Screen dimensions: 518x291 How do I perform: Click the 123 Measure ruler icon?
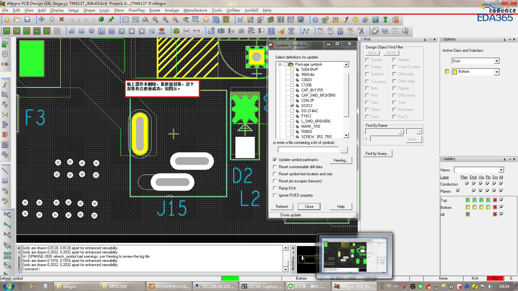point(335,20)
